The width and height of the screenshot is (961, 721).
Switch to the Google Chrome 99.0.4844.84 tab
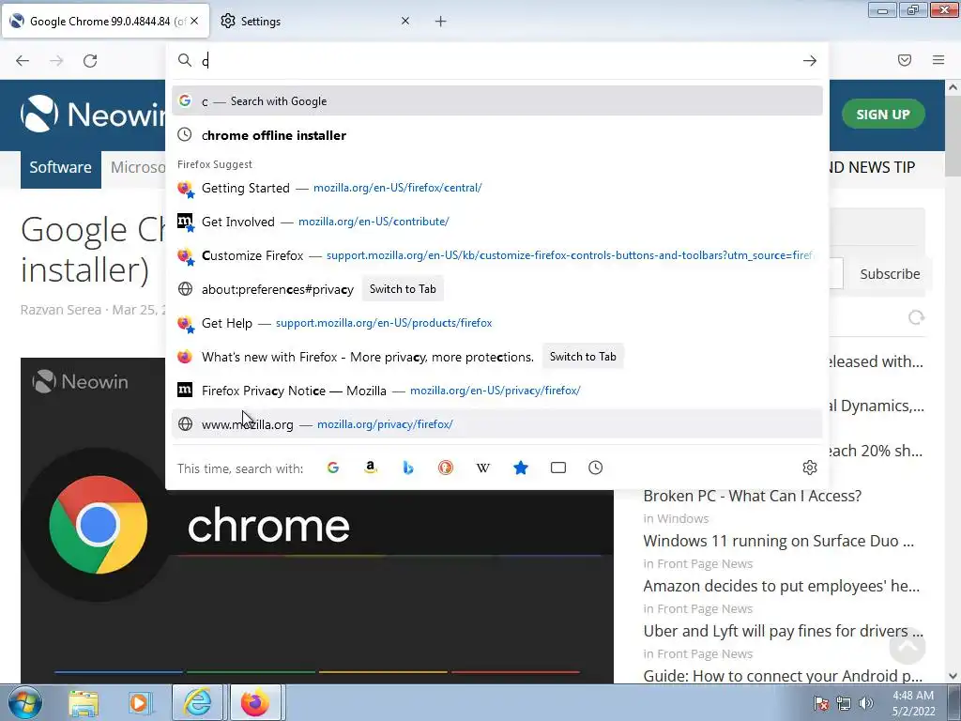pyautogui.click(x=105, y=22)
